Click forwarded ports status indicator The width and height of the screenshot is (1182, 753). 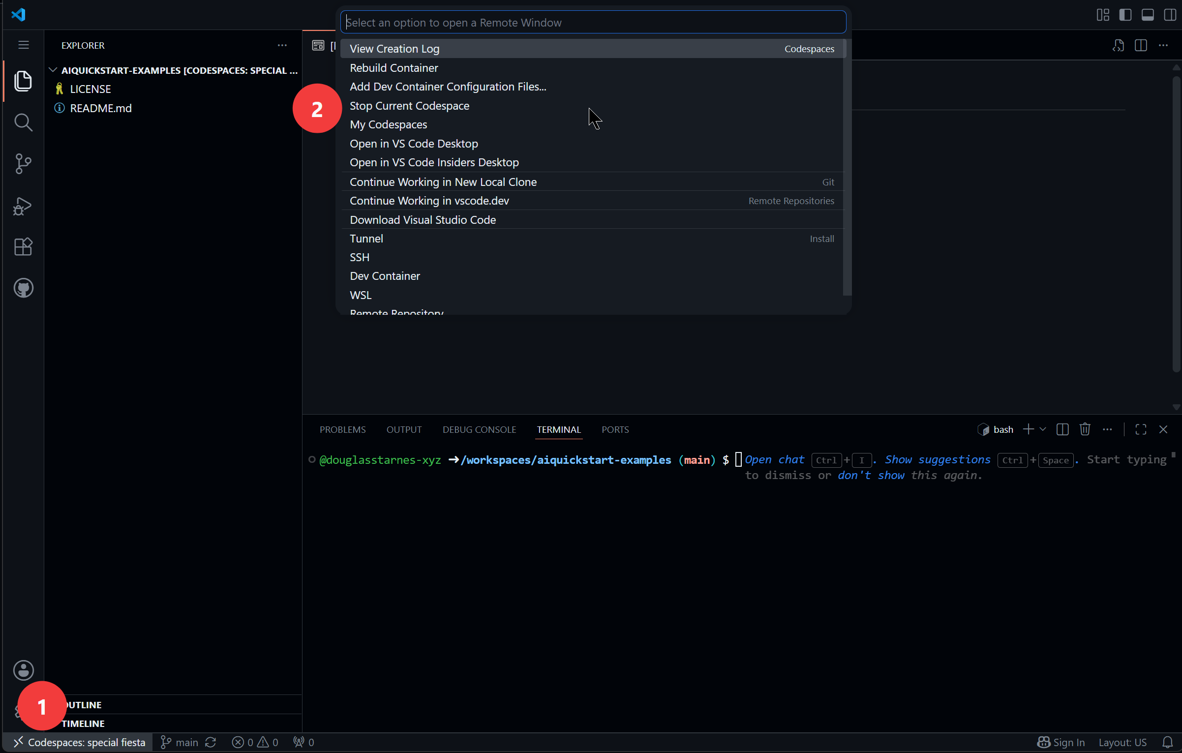pyautogui.click(x=303, y=742)
